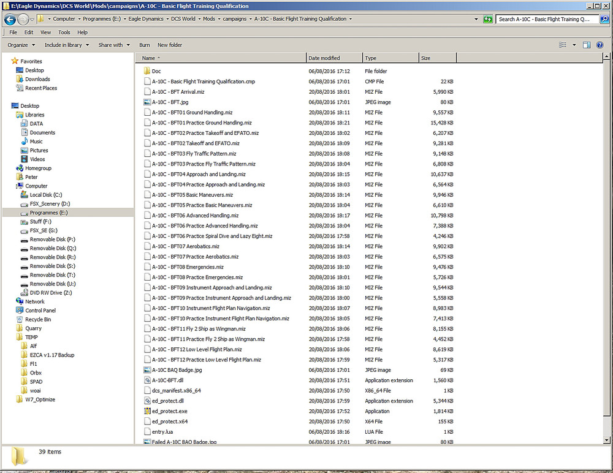Sort by the Size column header
Viewport: 613px width, 473px height.
437,58
